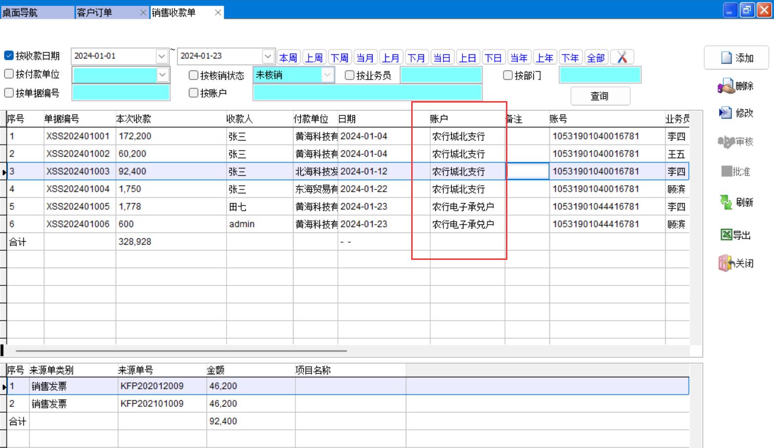Click the 添加 (Add) document icon
Viewport: 774px width, 448px height.
point(726,58)
